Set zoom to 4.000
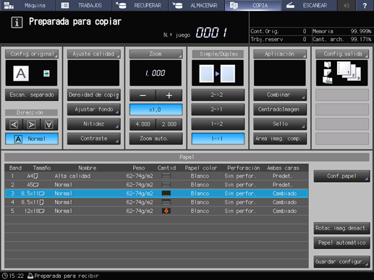 [143, 124]
